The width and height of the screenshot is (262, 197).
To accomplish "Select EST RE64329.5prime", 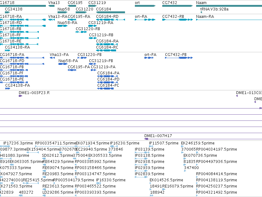I will (x=58, y=162).
